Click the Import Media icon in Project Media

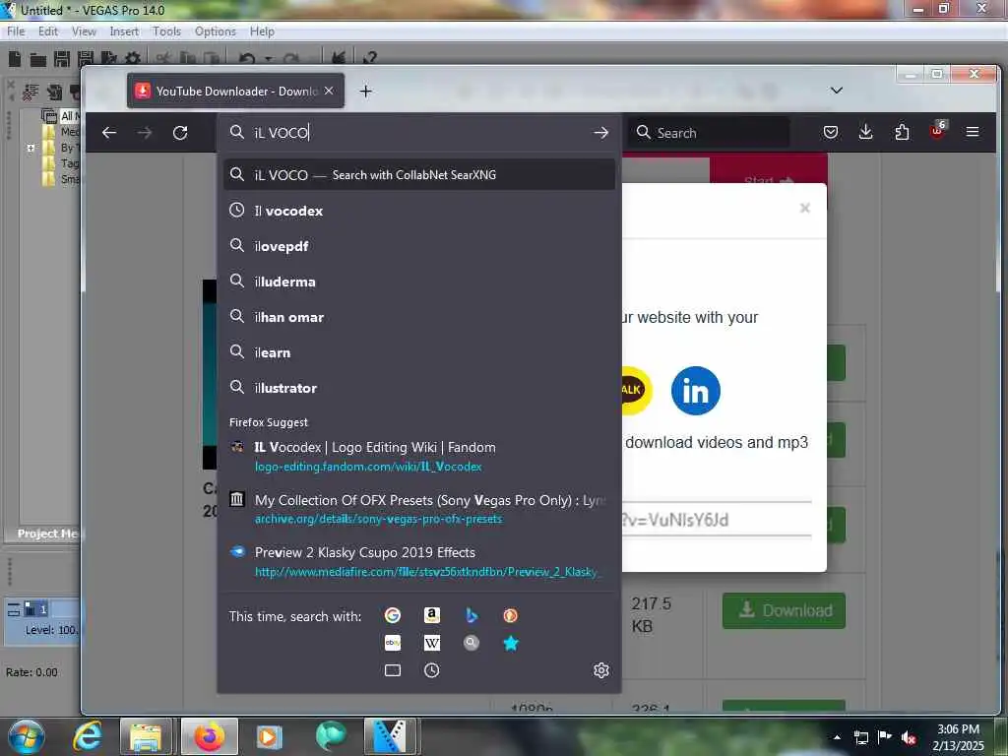pos(55,93)
